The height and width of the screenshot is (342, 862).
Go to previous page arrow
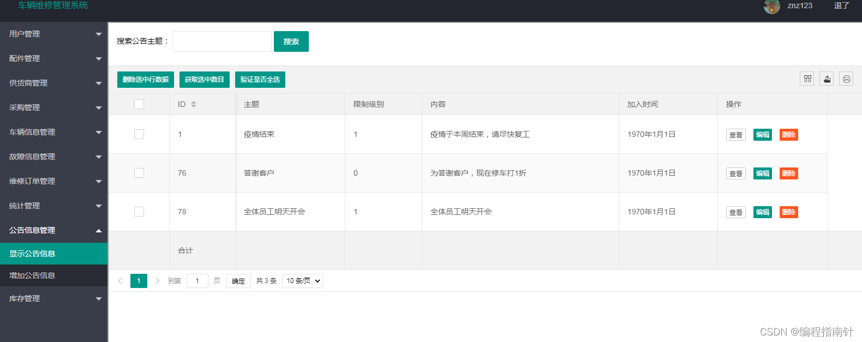click(x=120, y=281)
